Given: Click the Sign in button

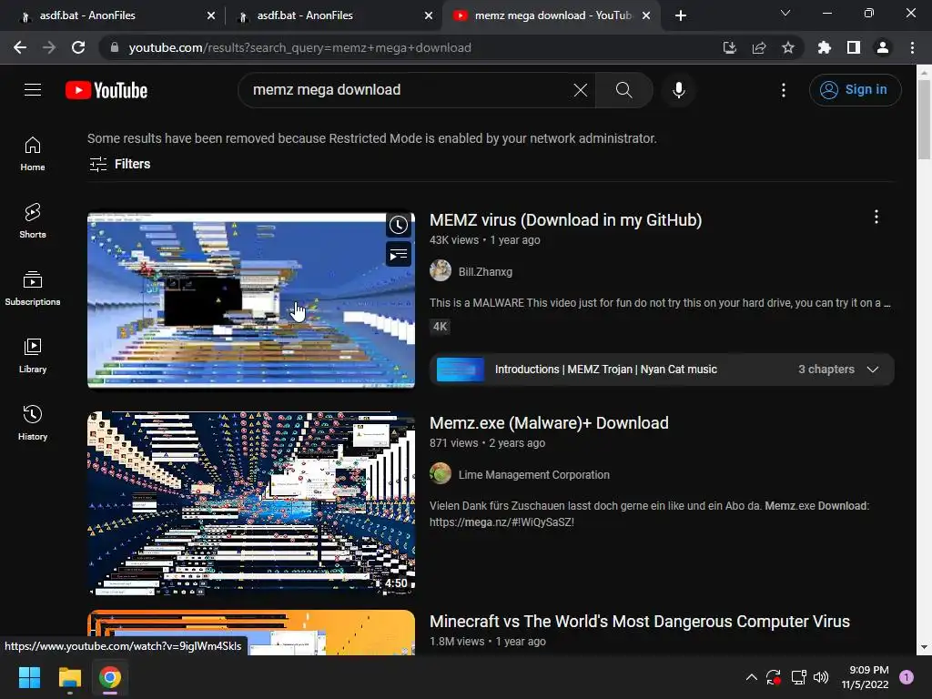Looking at the screenshot, I should tap(855, 90).
